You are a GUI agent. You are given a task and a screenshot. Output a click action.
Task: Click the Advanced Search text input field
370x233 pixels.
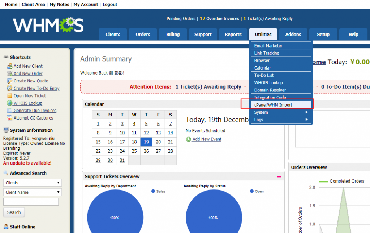tap(31, 202)
